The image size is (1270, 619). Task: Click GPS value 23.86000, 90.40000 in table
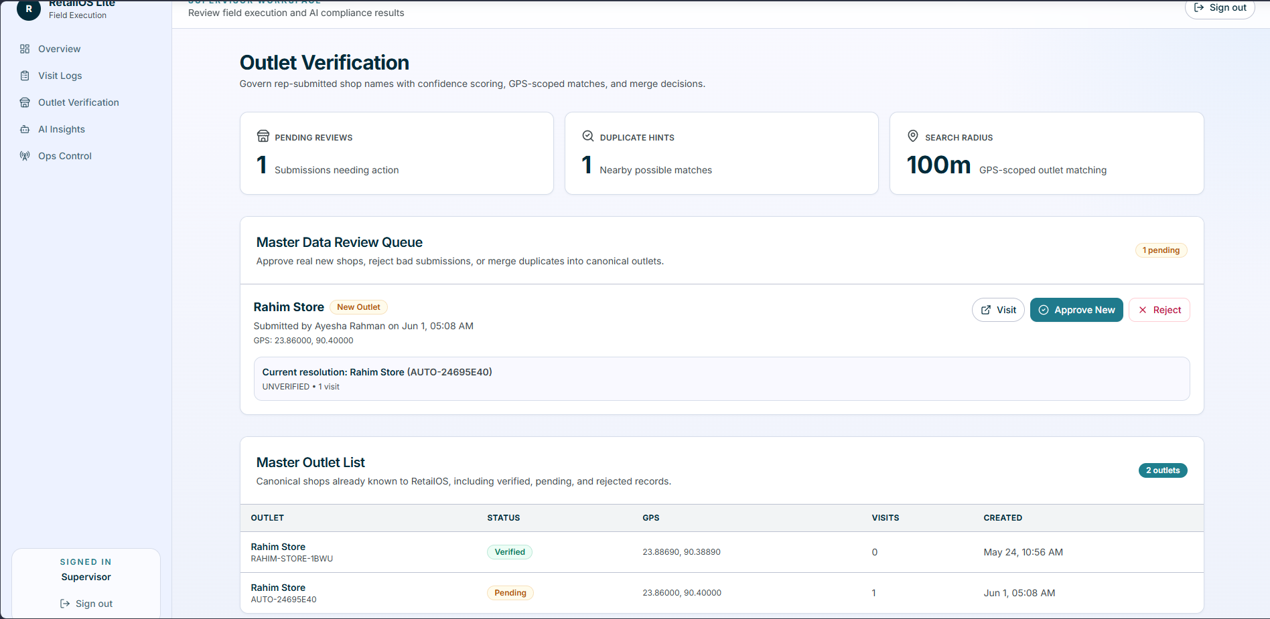(x=682, y=593)
